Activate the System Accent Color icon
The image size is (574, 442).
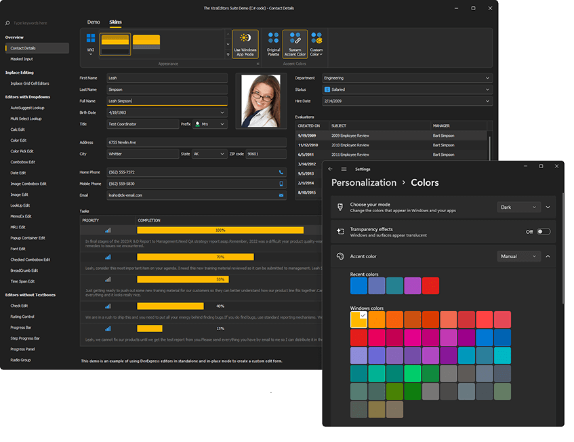point(295,42)
